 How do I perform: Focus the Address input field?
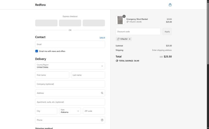coord(70,93)
